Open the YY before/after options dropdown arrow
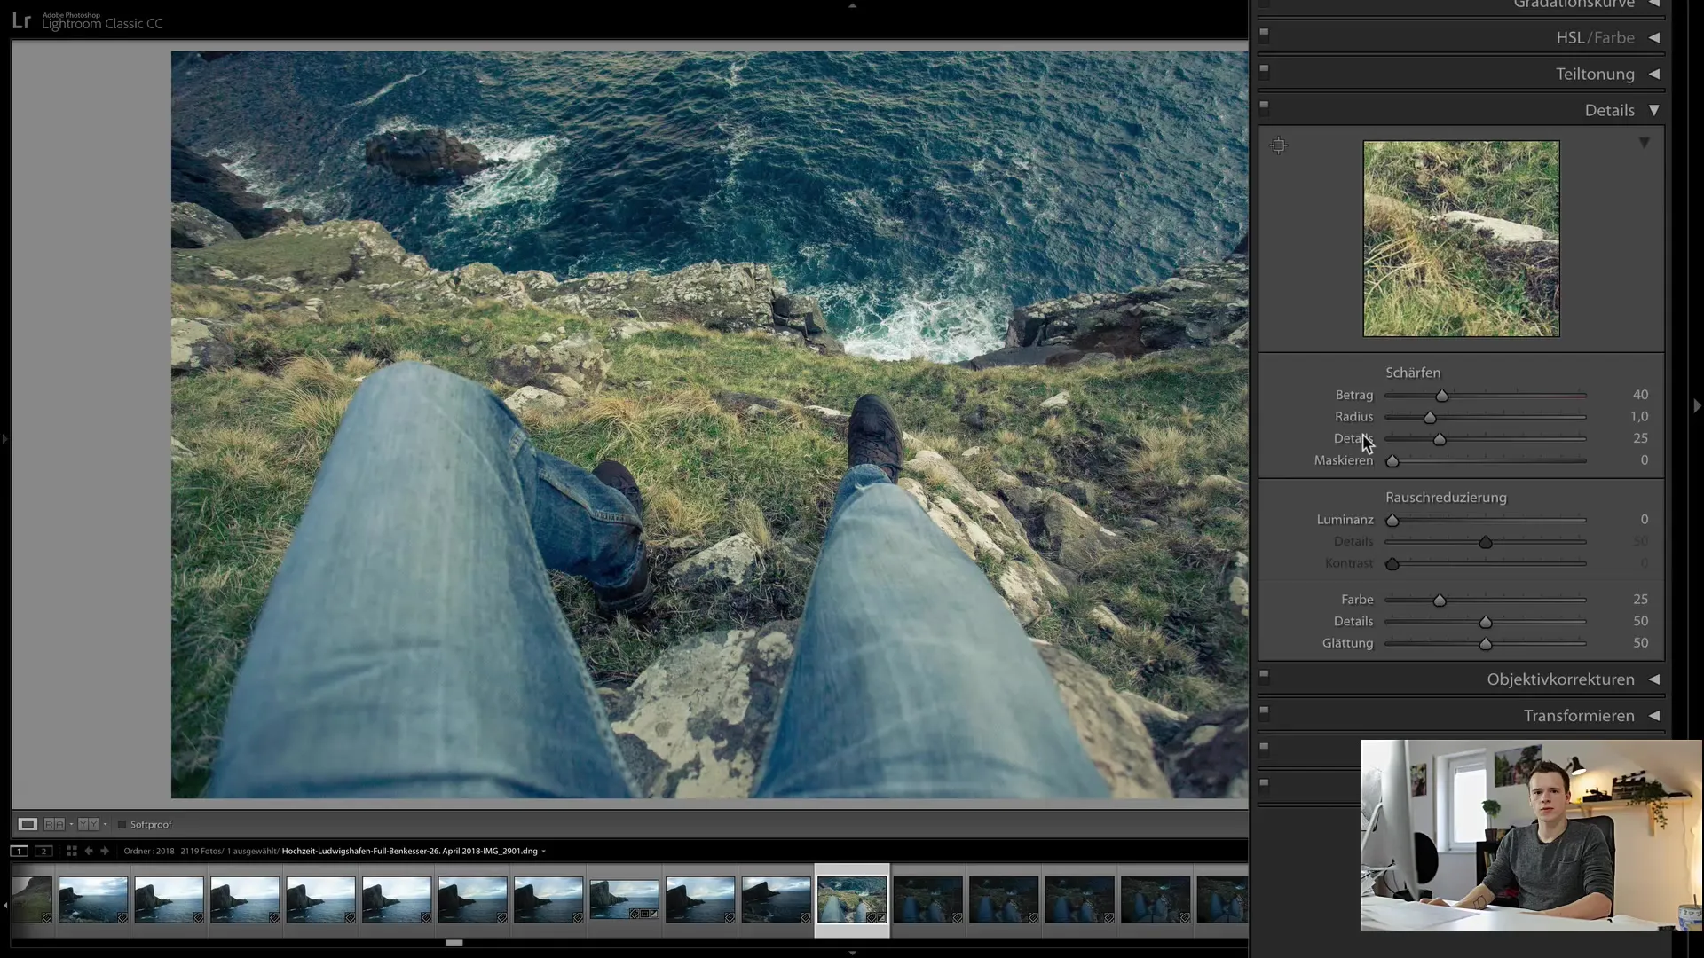 [105, 824]
